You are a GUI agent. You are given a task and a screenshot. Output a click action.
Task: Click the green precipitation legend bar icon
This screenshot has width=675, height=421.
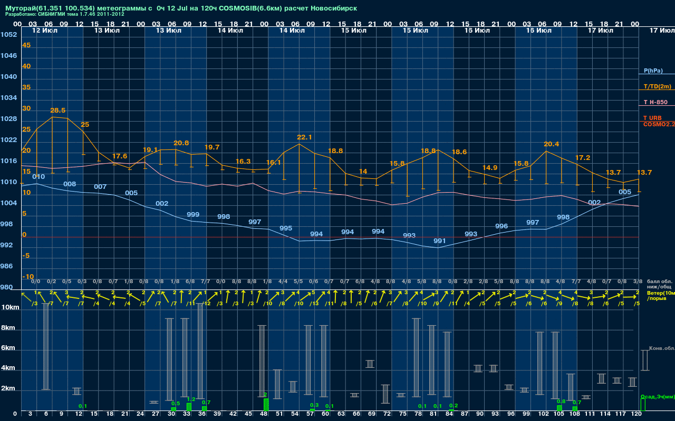click(x=643, y=405)
